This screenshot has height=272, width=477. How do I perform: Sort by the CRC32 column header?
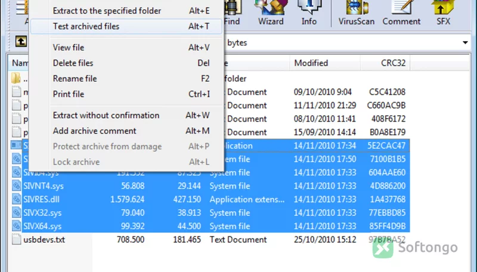point(385,63)
